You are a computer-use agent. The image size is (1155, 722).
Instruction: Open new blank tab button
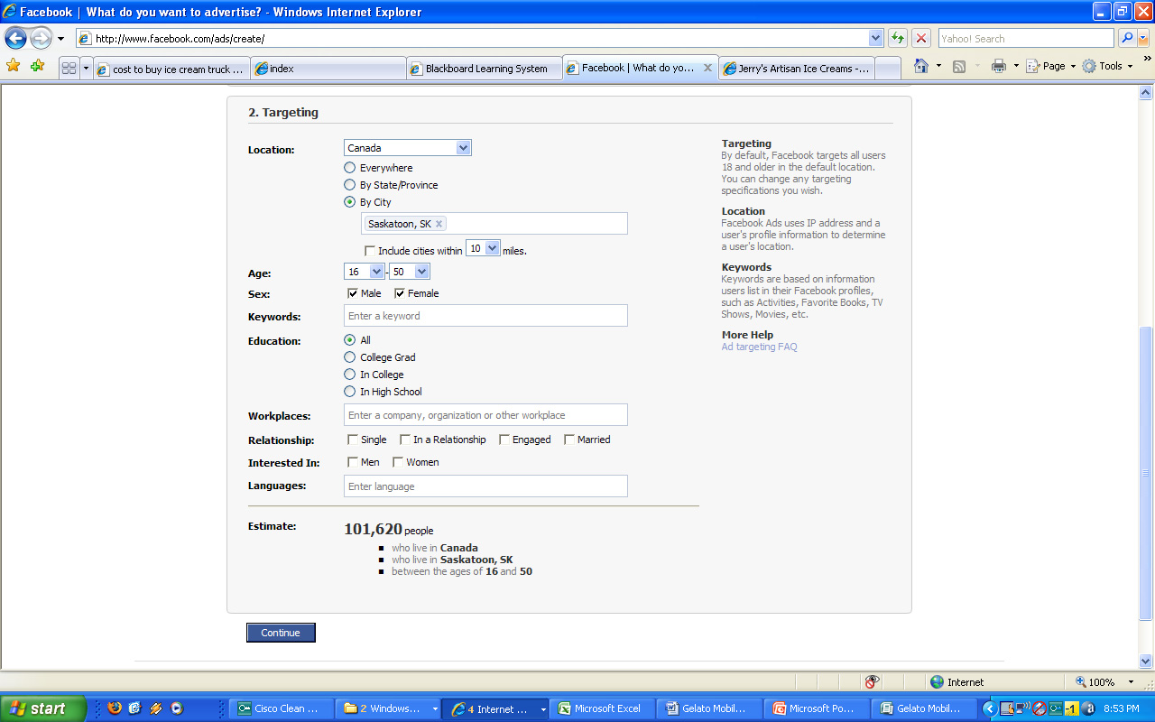(888, 68)
